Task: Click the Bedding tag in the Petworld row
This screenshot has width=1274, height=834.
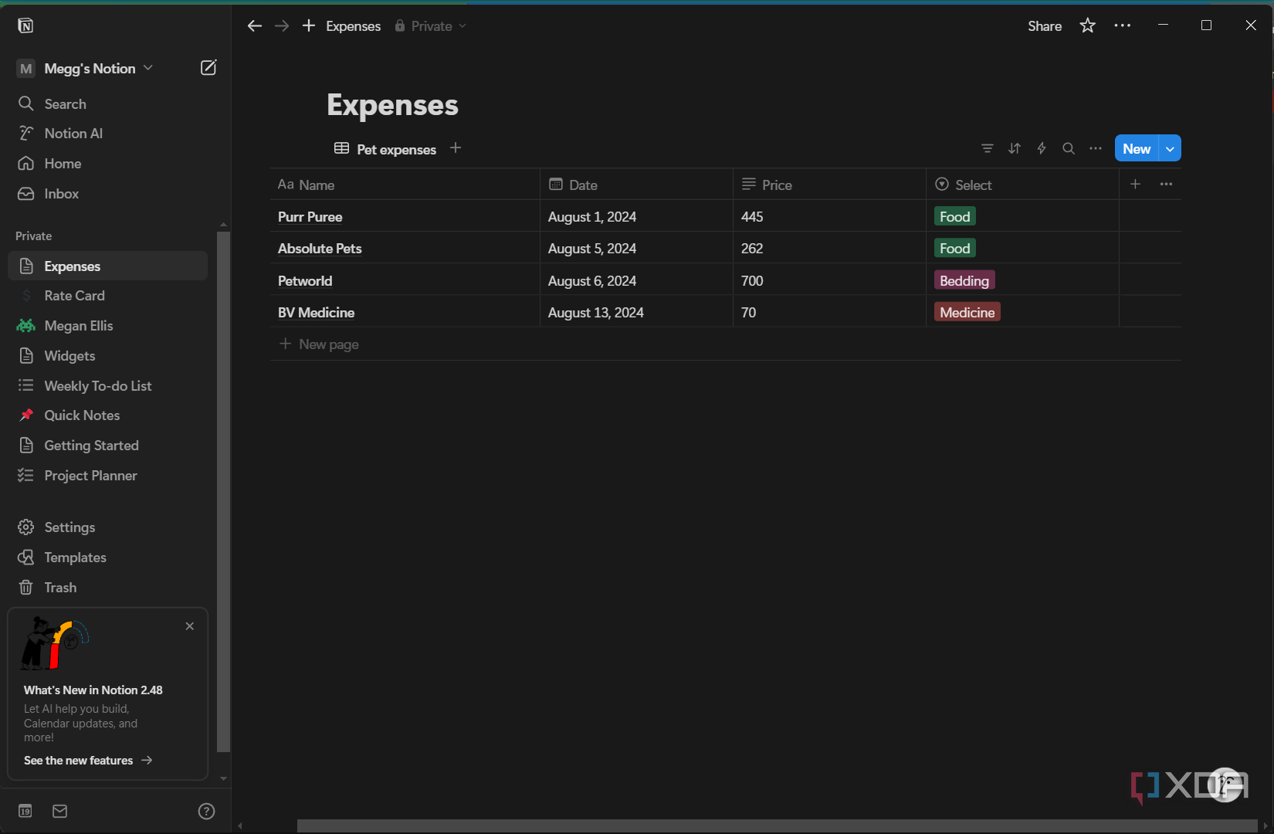Action: [964, 280]
